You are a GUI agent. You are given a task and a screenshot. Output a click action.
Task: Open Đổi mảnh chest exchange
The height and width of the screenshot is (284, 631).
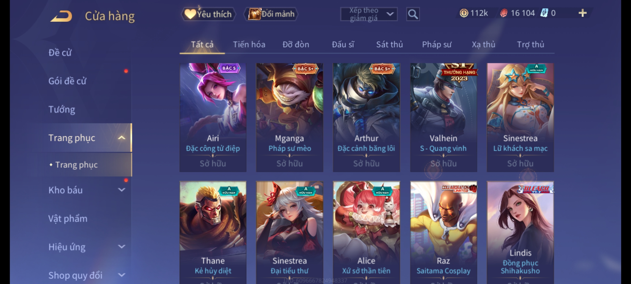tap(271, 14)
